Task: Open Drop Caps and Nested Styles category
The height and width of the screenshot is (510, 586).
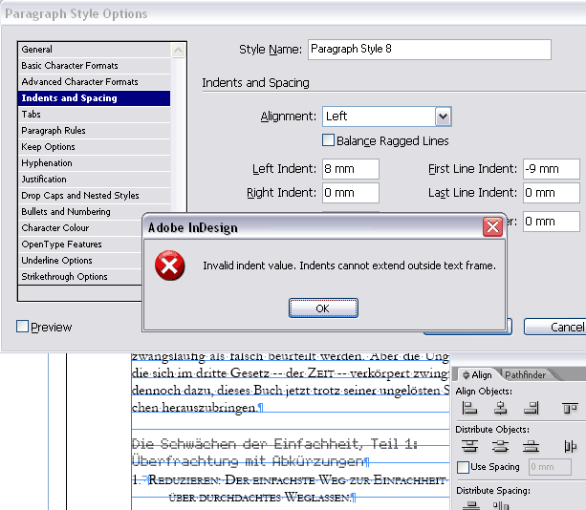Action: 95,196
